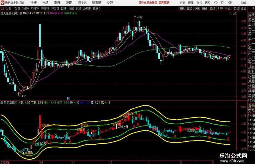This screenshot has width=255, height=164.
Task: Switch to the 周线 weekly tab
Action: 71,8
